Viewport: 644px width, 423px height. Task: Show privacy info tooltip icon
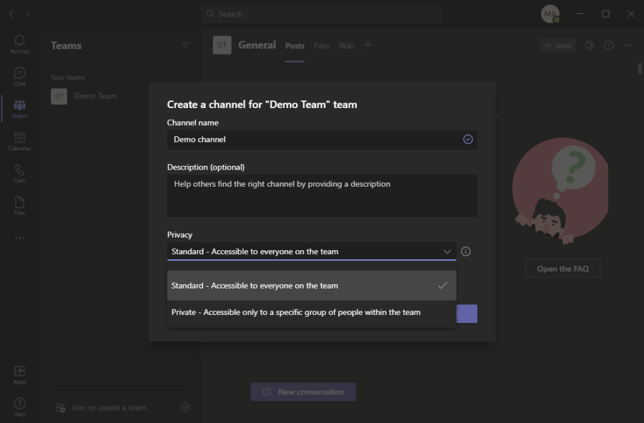(466, 251)
